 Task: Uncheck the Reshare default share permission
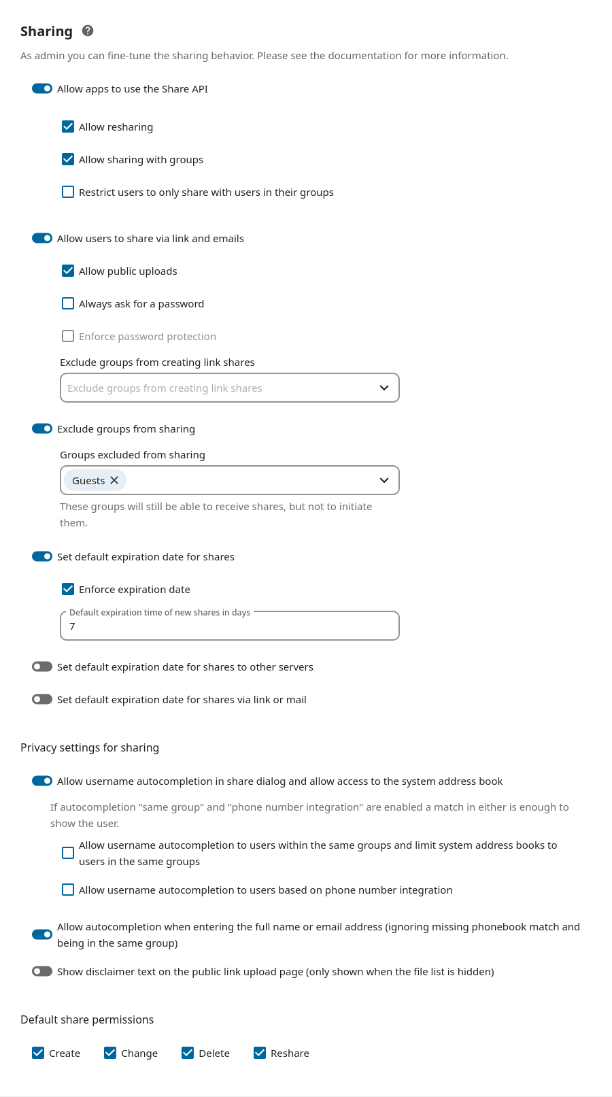(x=260, y=1053)
